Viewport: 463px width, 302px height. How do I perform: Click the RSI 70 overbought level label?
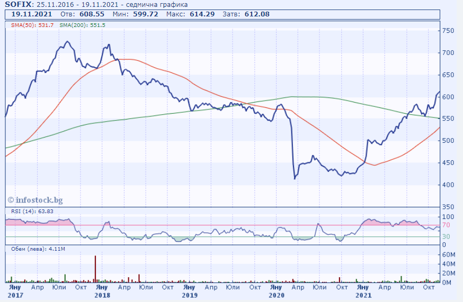click(x=446, y=225)
